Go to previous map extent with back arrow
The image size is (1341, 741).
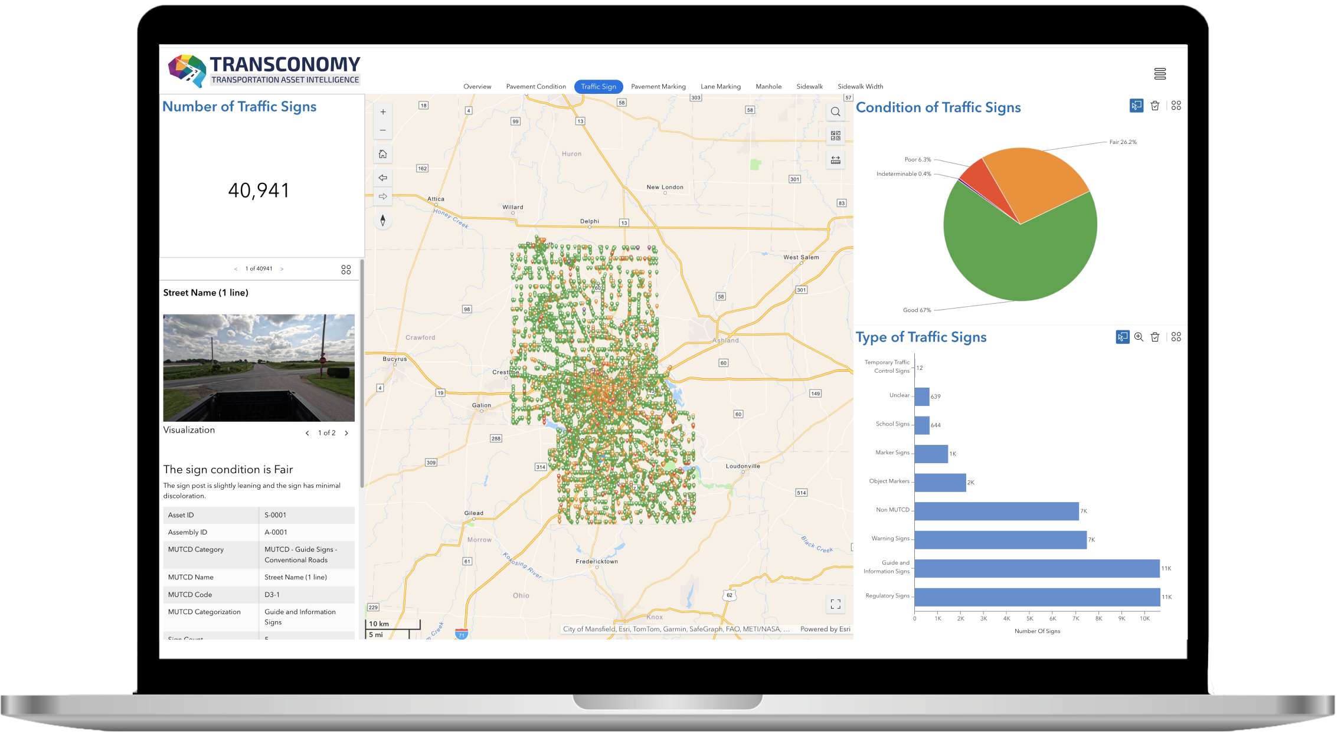click(x=382, y=178)
